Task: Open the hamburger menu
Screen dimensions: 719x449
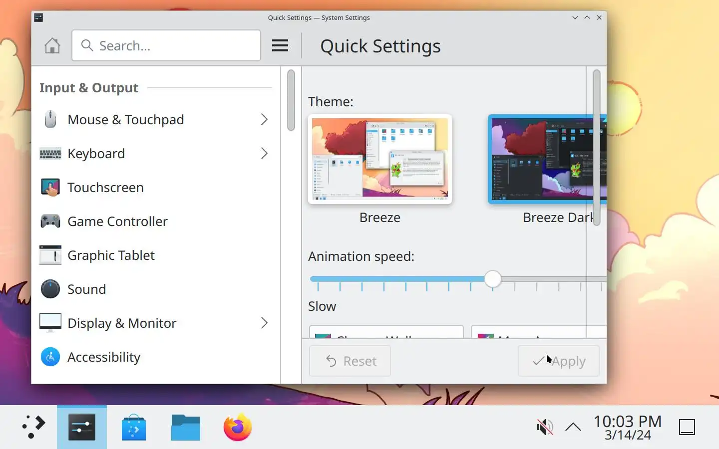Action: click(280, 46)
